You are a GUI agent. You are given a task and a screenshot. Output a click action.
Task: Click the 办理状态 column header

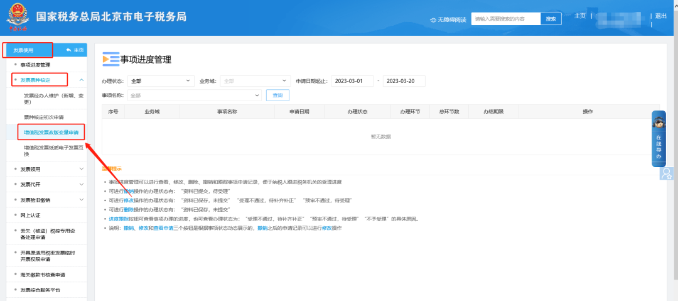357,111
